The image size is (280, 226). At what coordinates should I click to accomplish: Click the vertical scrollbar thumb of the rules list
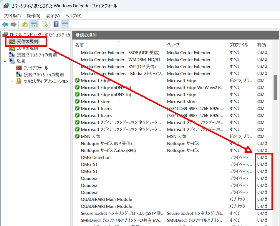pyautogui.click(x=275, y=87)
